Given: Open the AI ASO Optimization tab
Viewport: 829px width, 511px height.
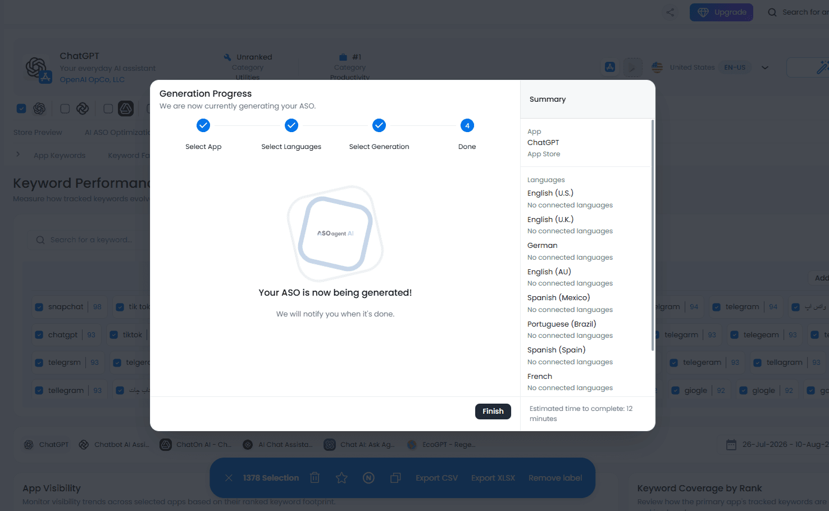Looking at the screenshot, I should coord(117,133).
